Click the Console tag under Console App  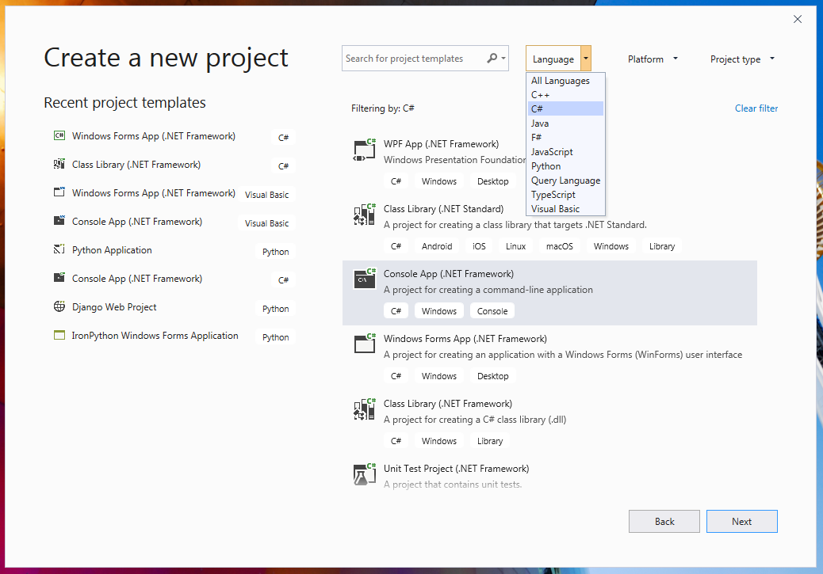pos(492,311)
